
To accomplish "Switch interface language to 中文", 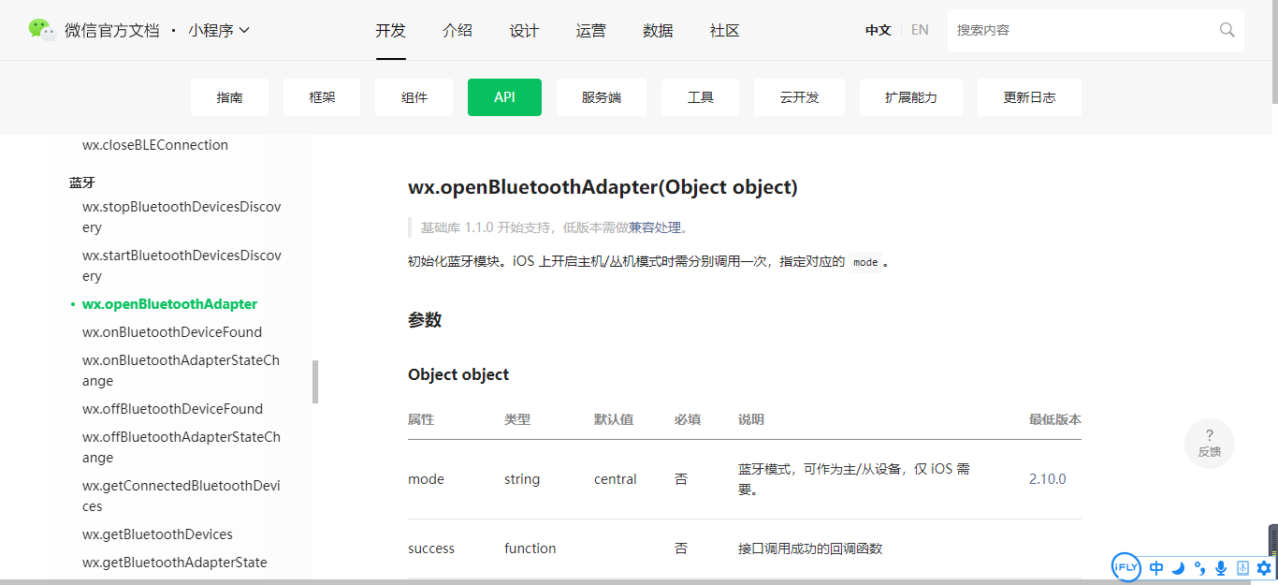I will 878,29.
